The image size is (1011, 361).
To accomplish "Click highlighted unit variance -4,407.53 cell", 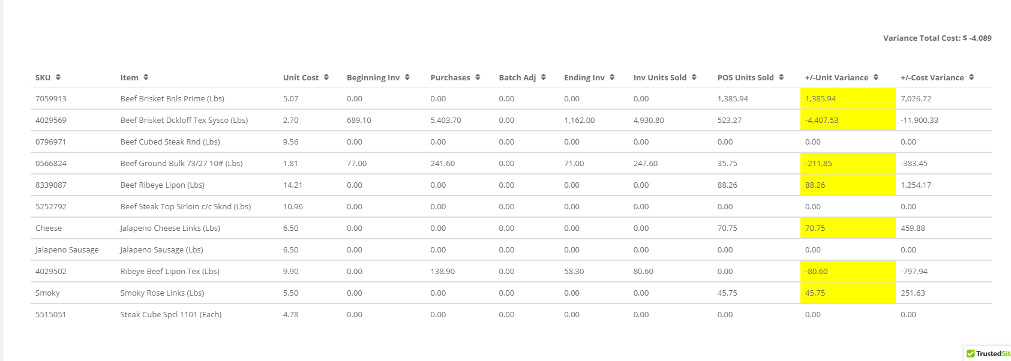I will coord(847,121).
